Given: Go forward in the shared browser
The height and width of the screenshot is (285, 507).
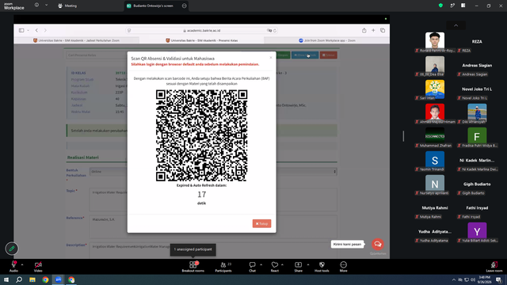Looking at the screenshot, I should tap(45, 30).
